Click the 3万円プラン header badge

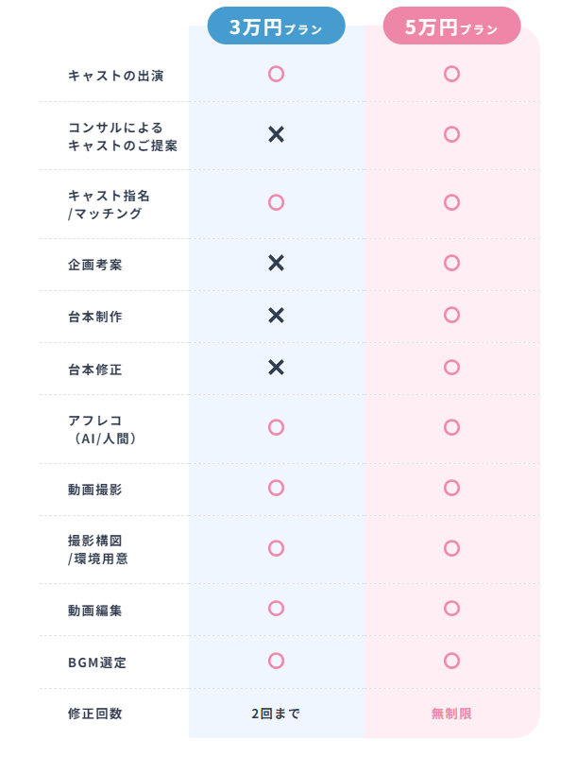point(276,26)
